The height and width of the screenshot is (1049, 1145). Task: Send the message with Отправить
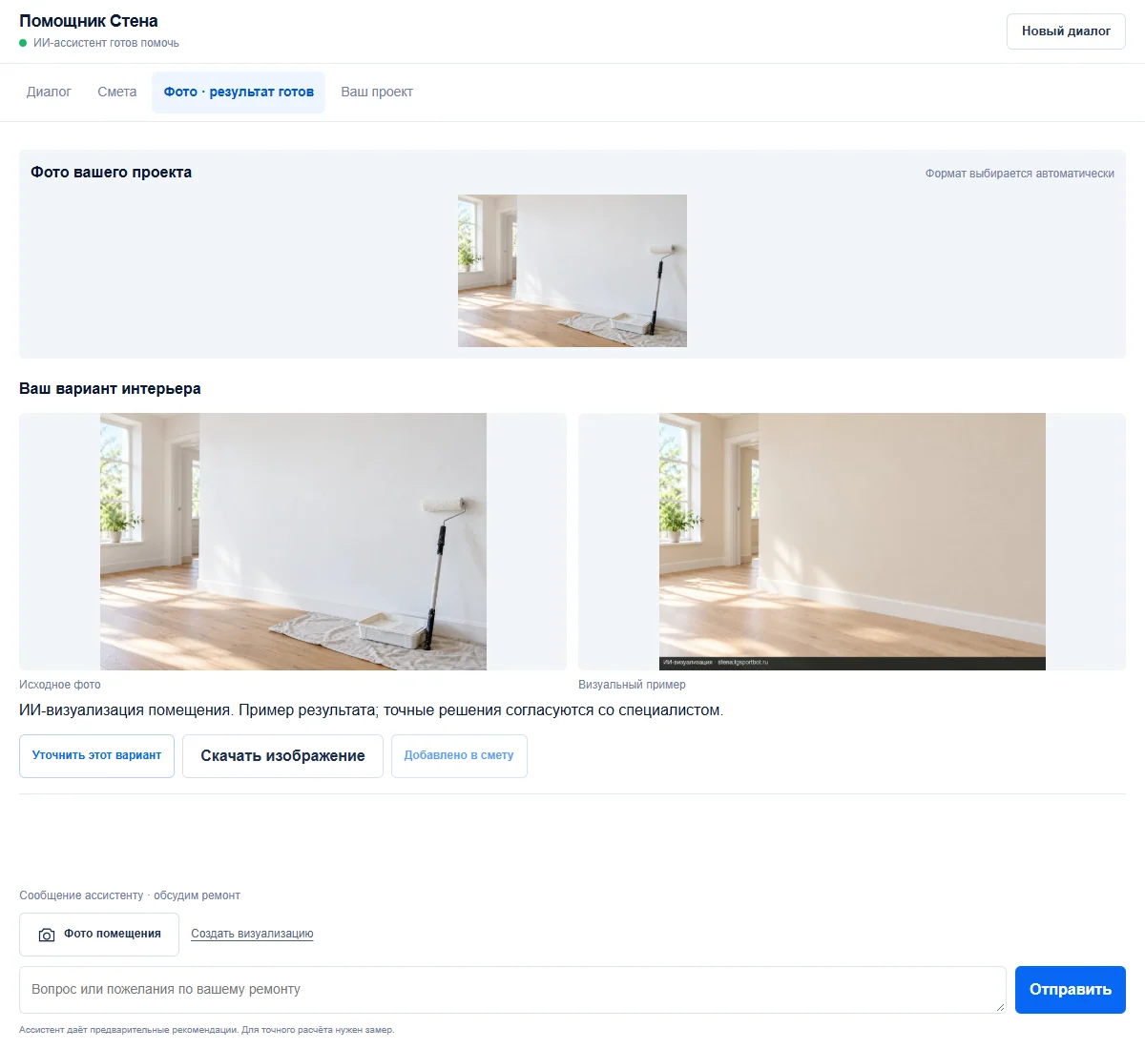click(x=1071, y=990)
